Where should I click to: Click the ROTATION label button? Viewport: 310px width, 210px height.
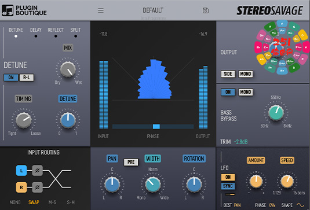pyautogui.click(x=194, y=159)
